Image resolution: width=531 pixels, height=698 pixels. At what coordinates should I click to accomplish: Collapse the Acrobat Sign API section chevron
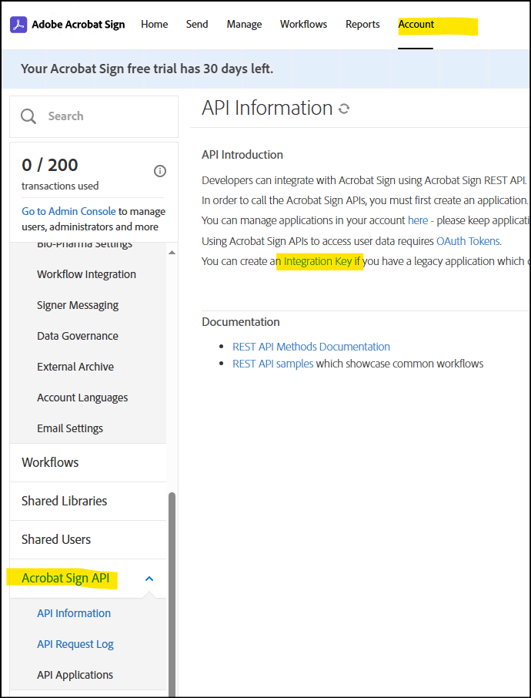coord(149,579)
